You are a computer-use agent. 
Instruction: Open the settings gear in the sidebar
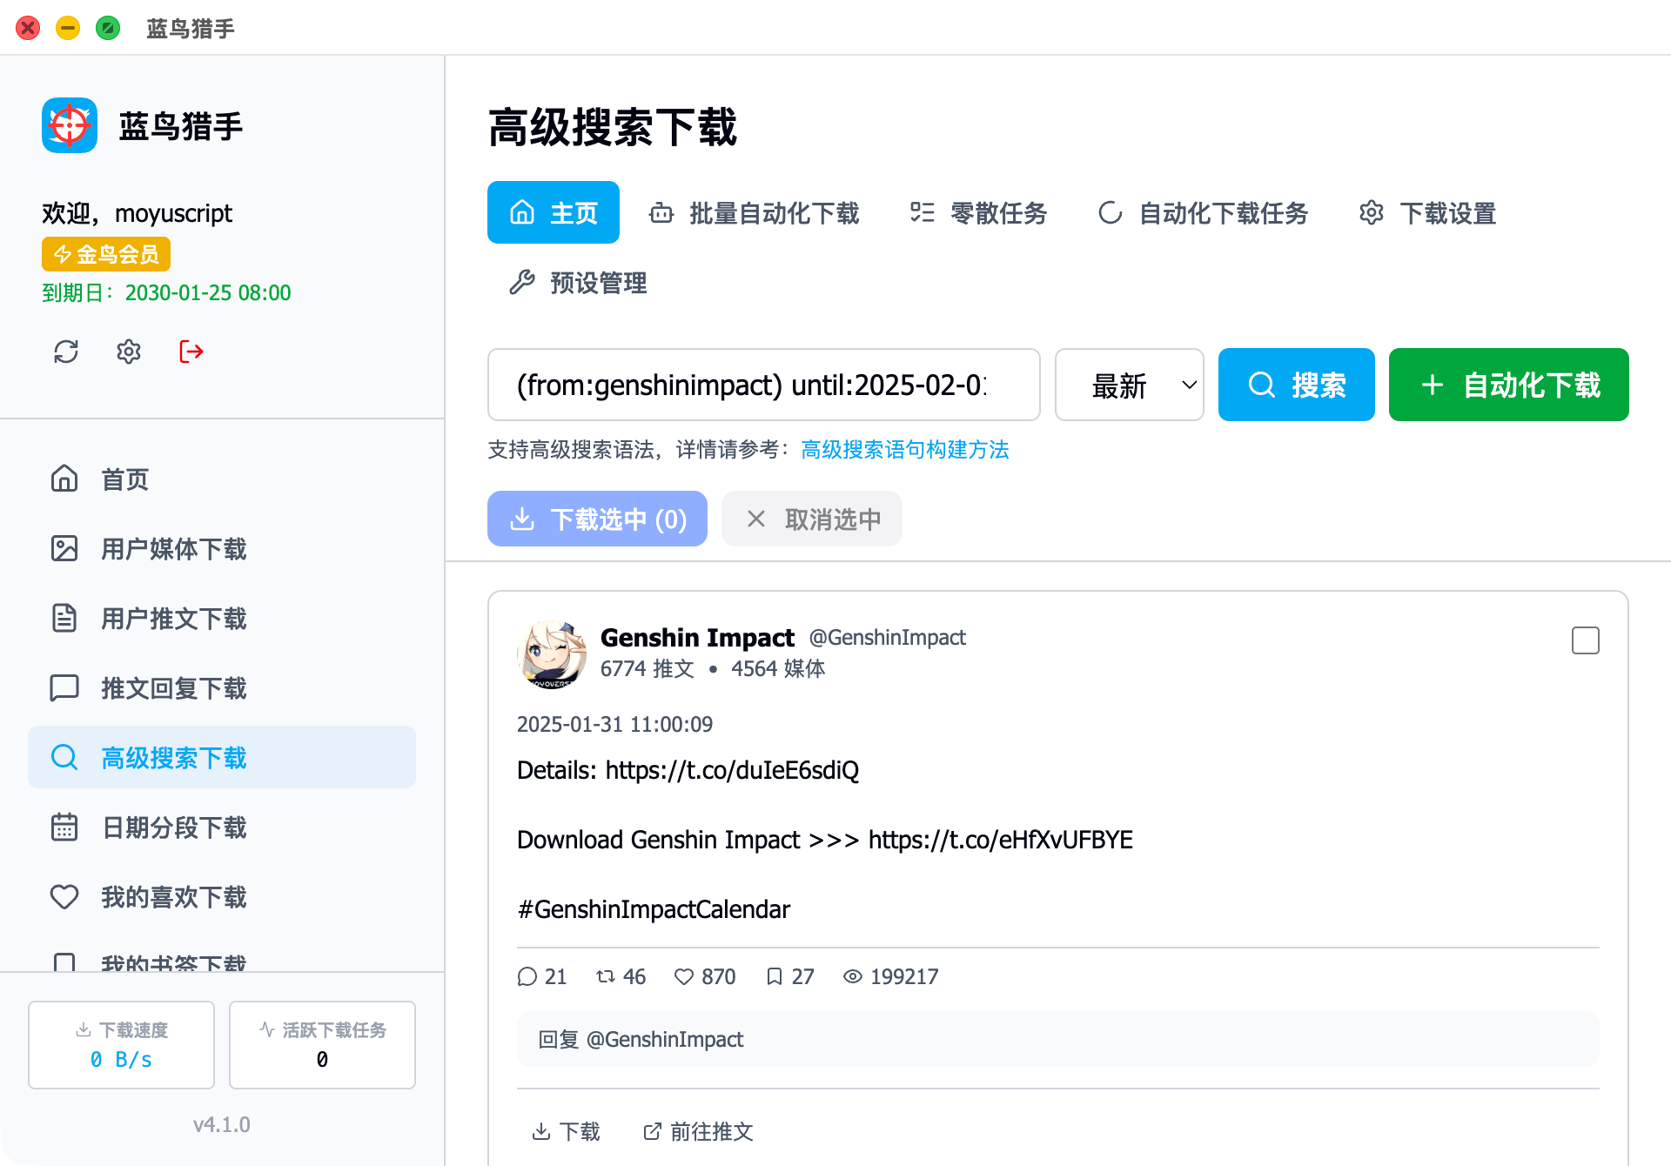129,352
